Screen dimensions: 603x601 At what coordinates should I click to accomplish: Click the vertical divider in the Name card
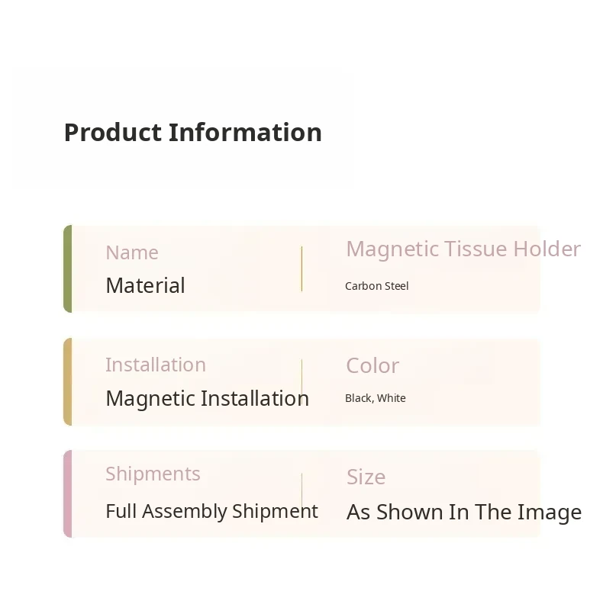pos(301,268)
